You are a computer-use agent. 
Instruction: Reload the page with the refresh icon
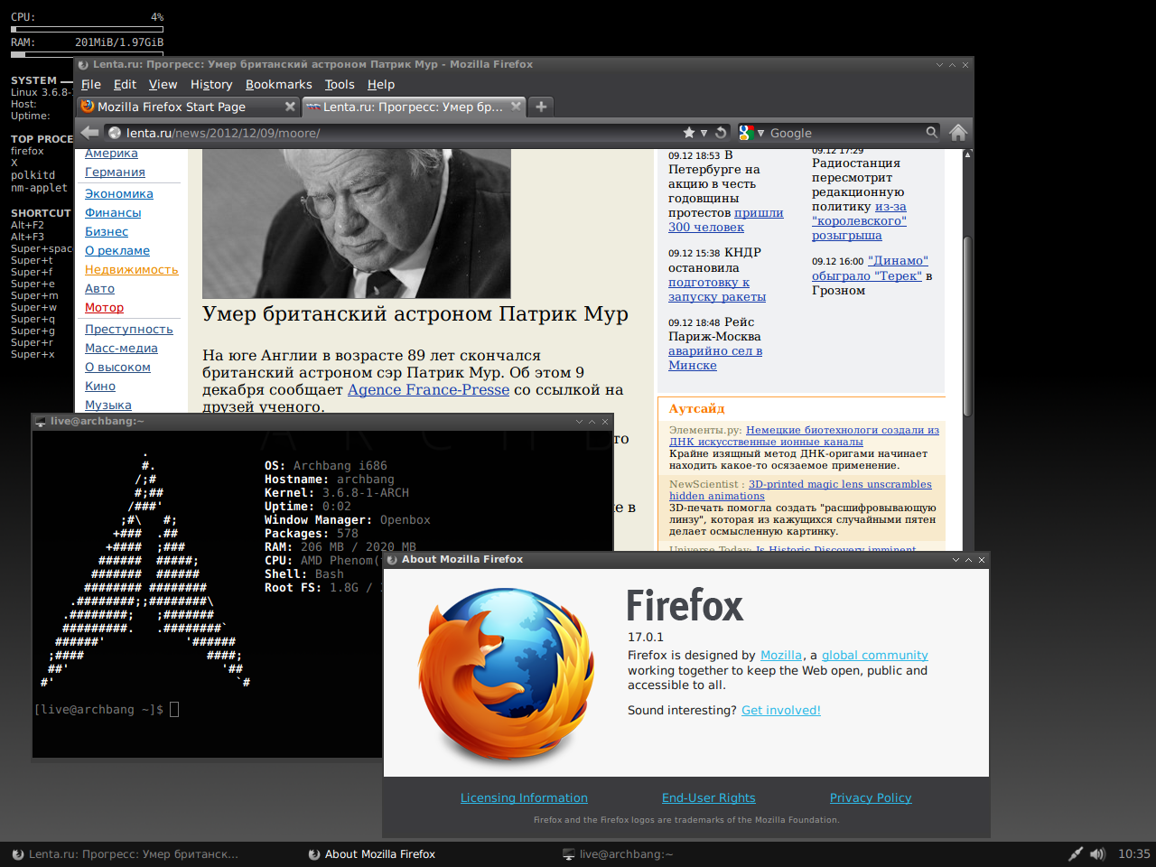pos(721,133)
